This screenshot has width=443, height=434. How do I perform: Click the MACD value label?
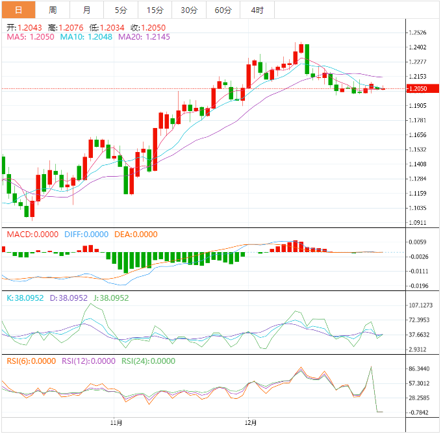click(32, 235)
